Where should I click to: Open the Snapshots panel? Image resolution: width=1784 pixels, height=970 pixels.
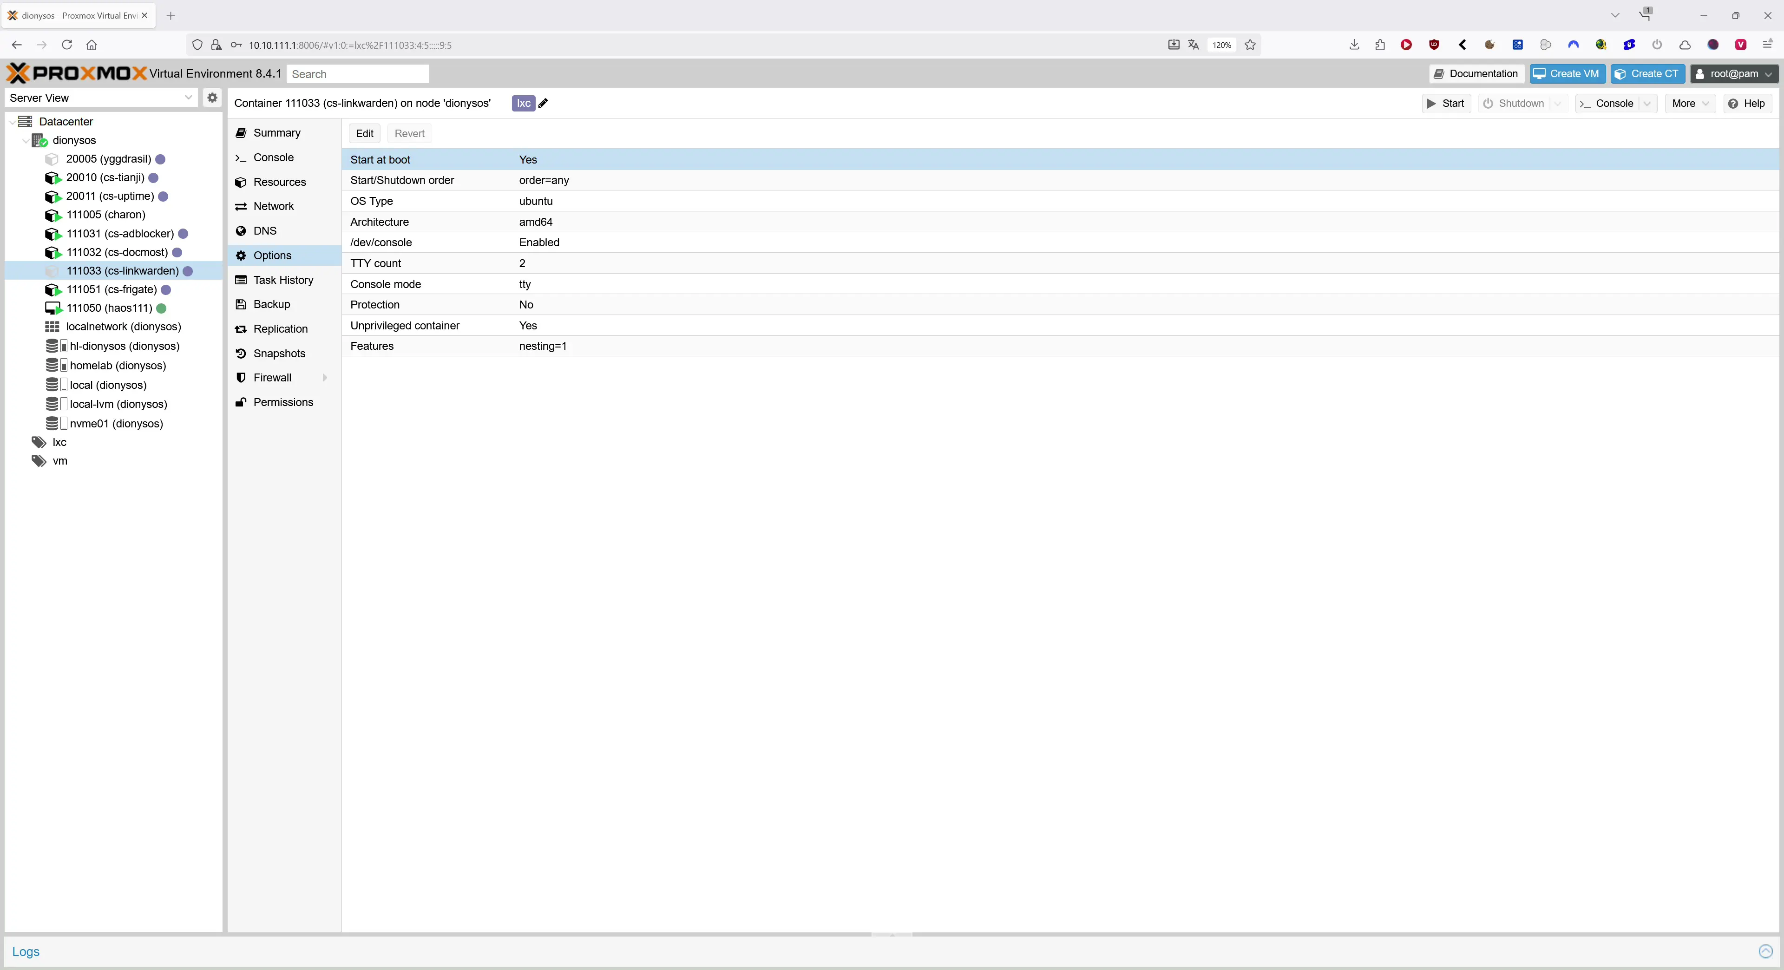click(278, 353)
